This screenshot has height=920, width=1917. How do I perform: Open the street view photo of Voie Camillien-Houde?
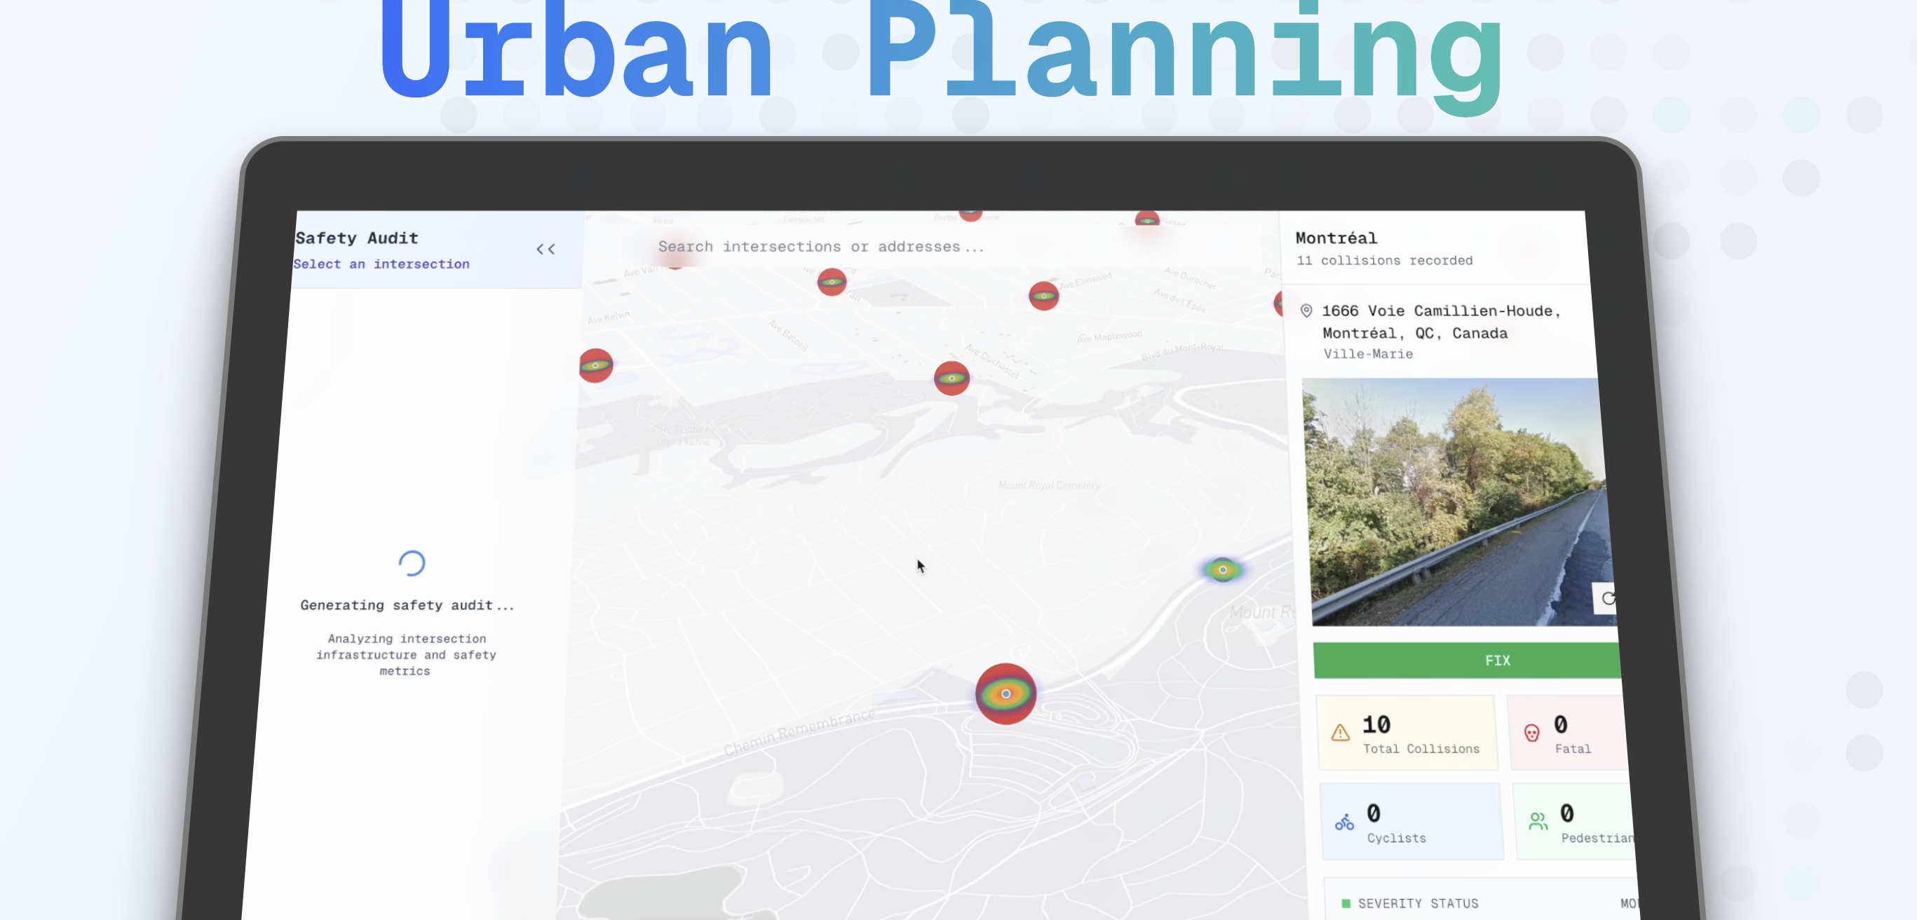pos(1451,503)
